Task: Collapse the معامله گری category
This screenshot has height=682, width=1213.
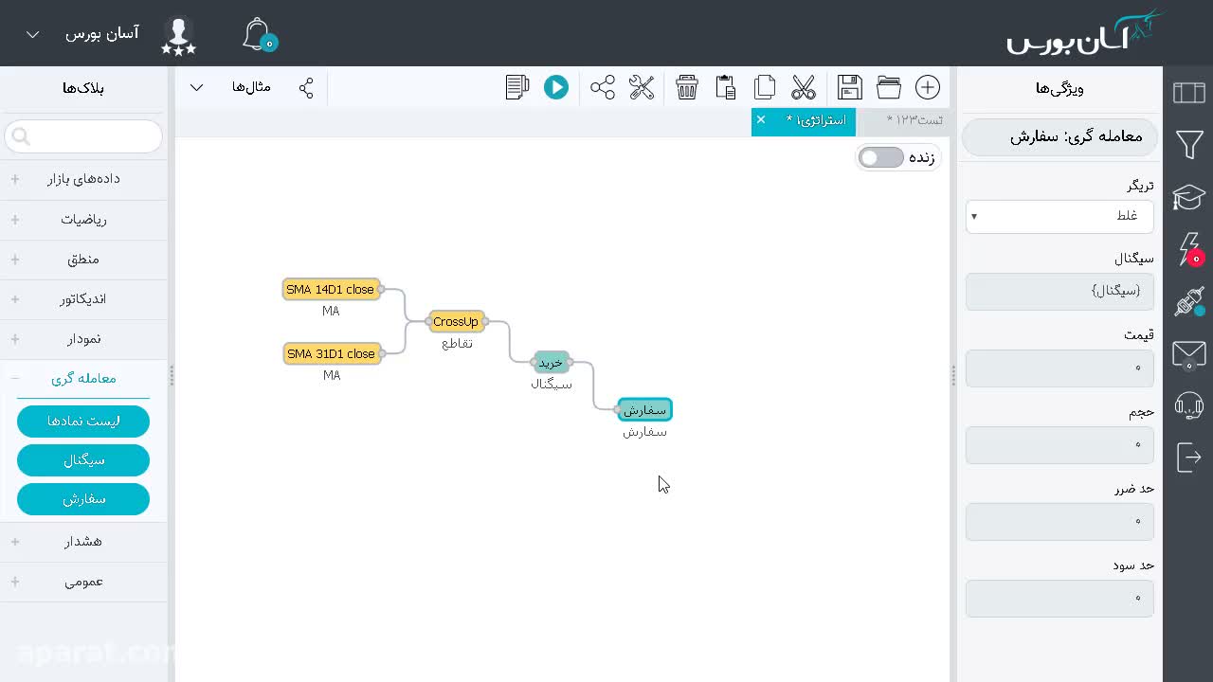Action: pos(83,378)
